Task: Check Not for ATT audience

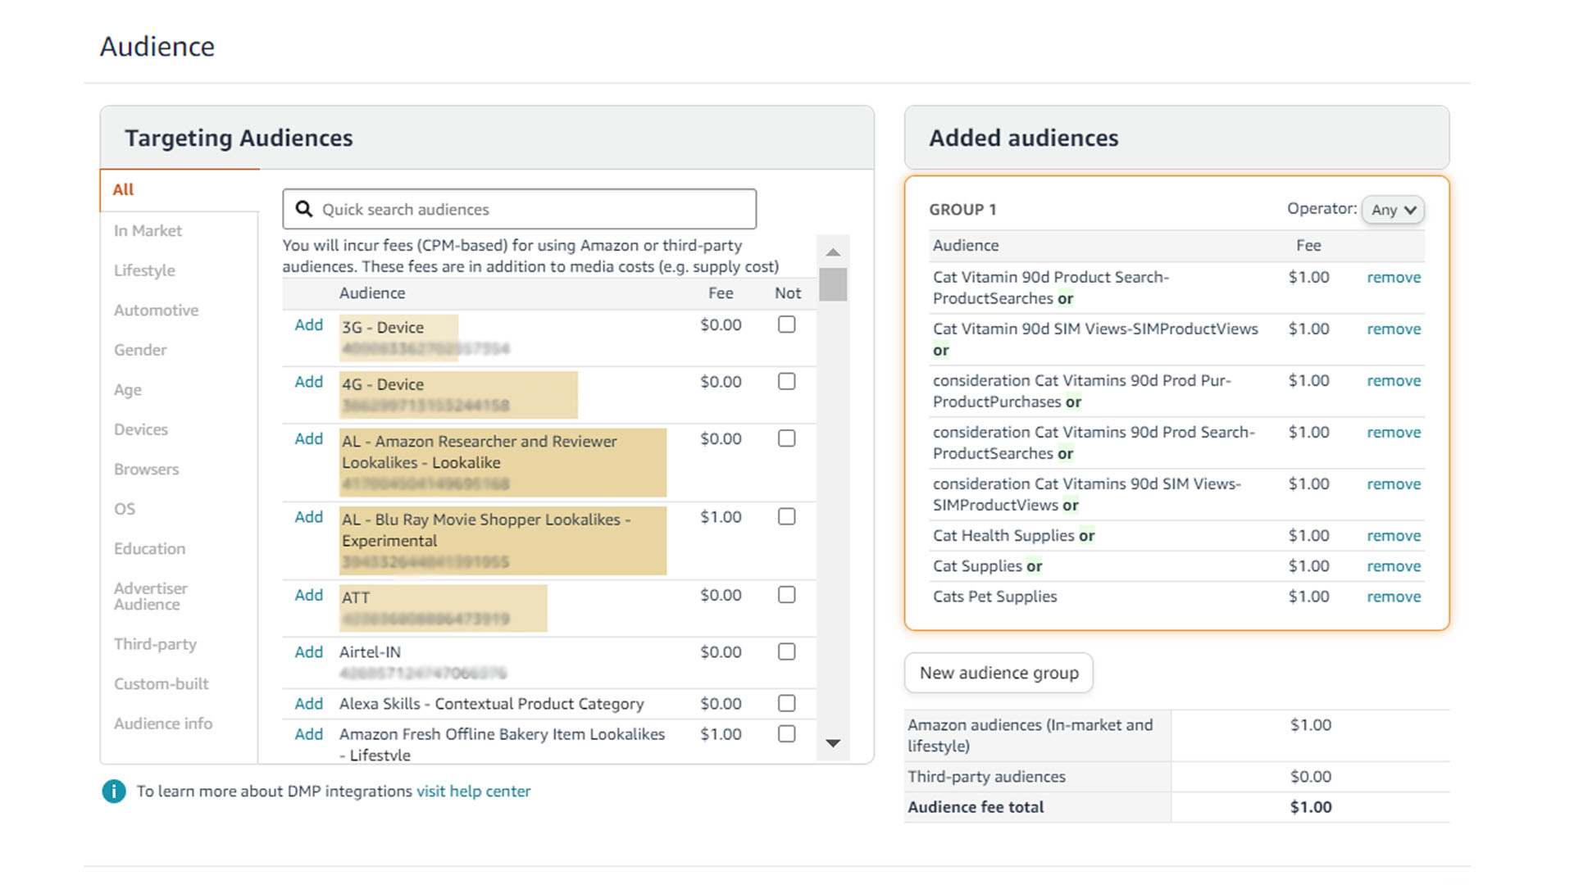Action: [x=786, y=594]
